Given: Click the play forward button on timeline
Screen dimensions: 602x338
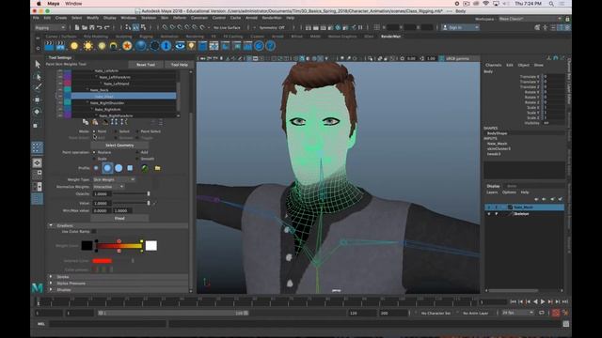Looking at the screenshot, I should [x=543, y=302].
